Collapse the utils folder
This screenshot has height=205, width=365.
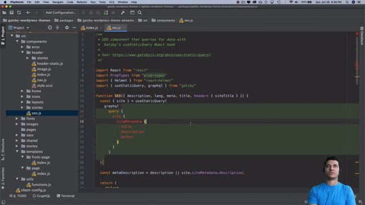click(17, 179)
